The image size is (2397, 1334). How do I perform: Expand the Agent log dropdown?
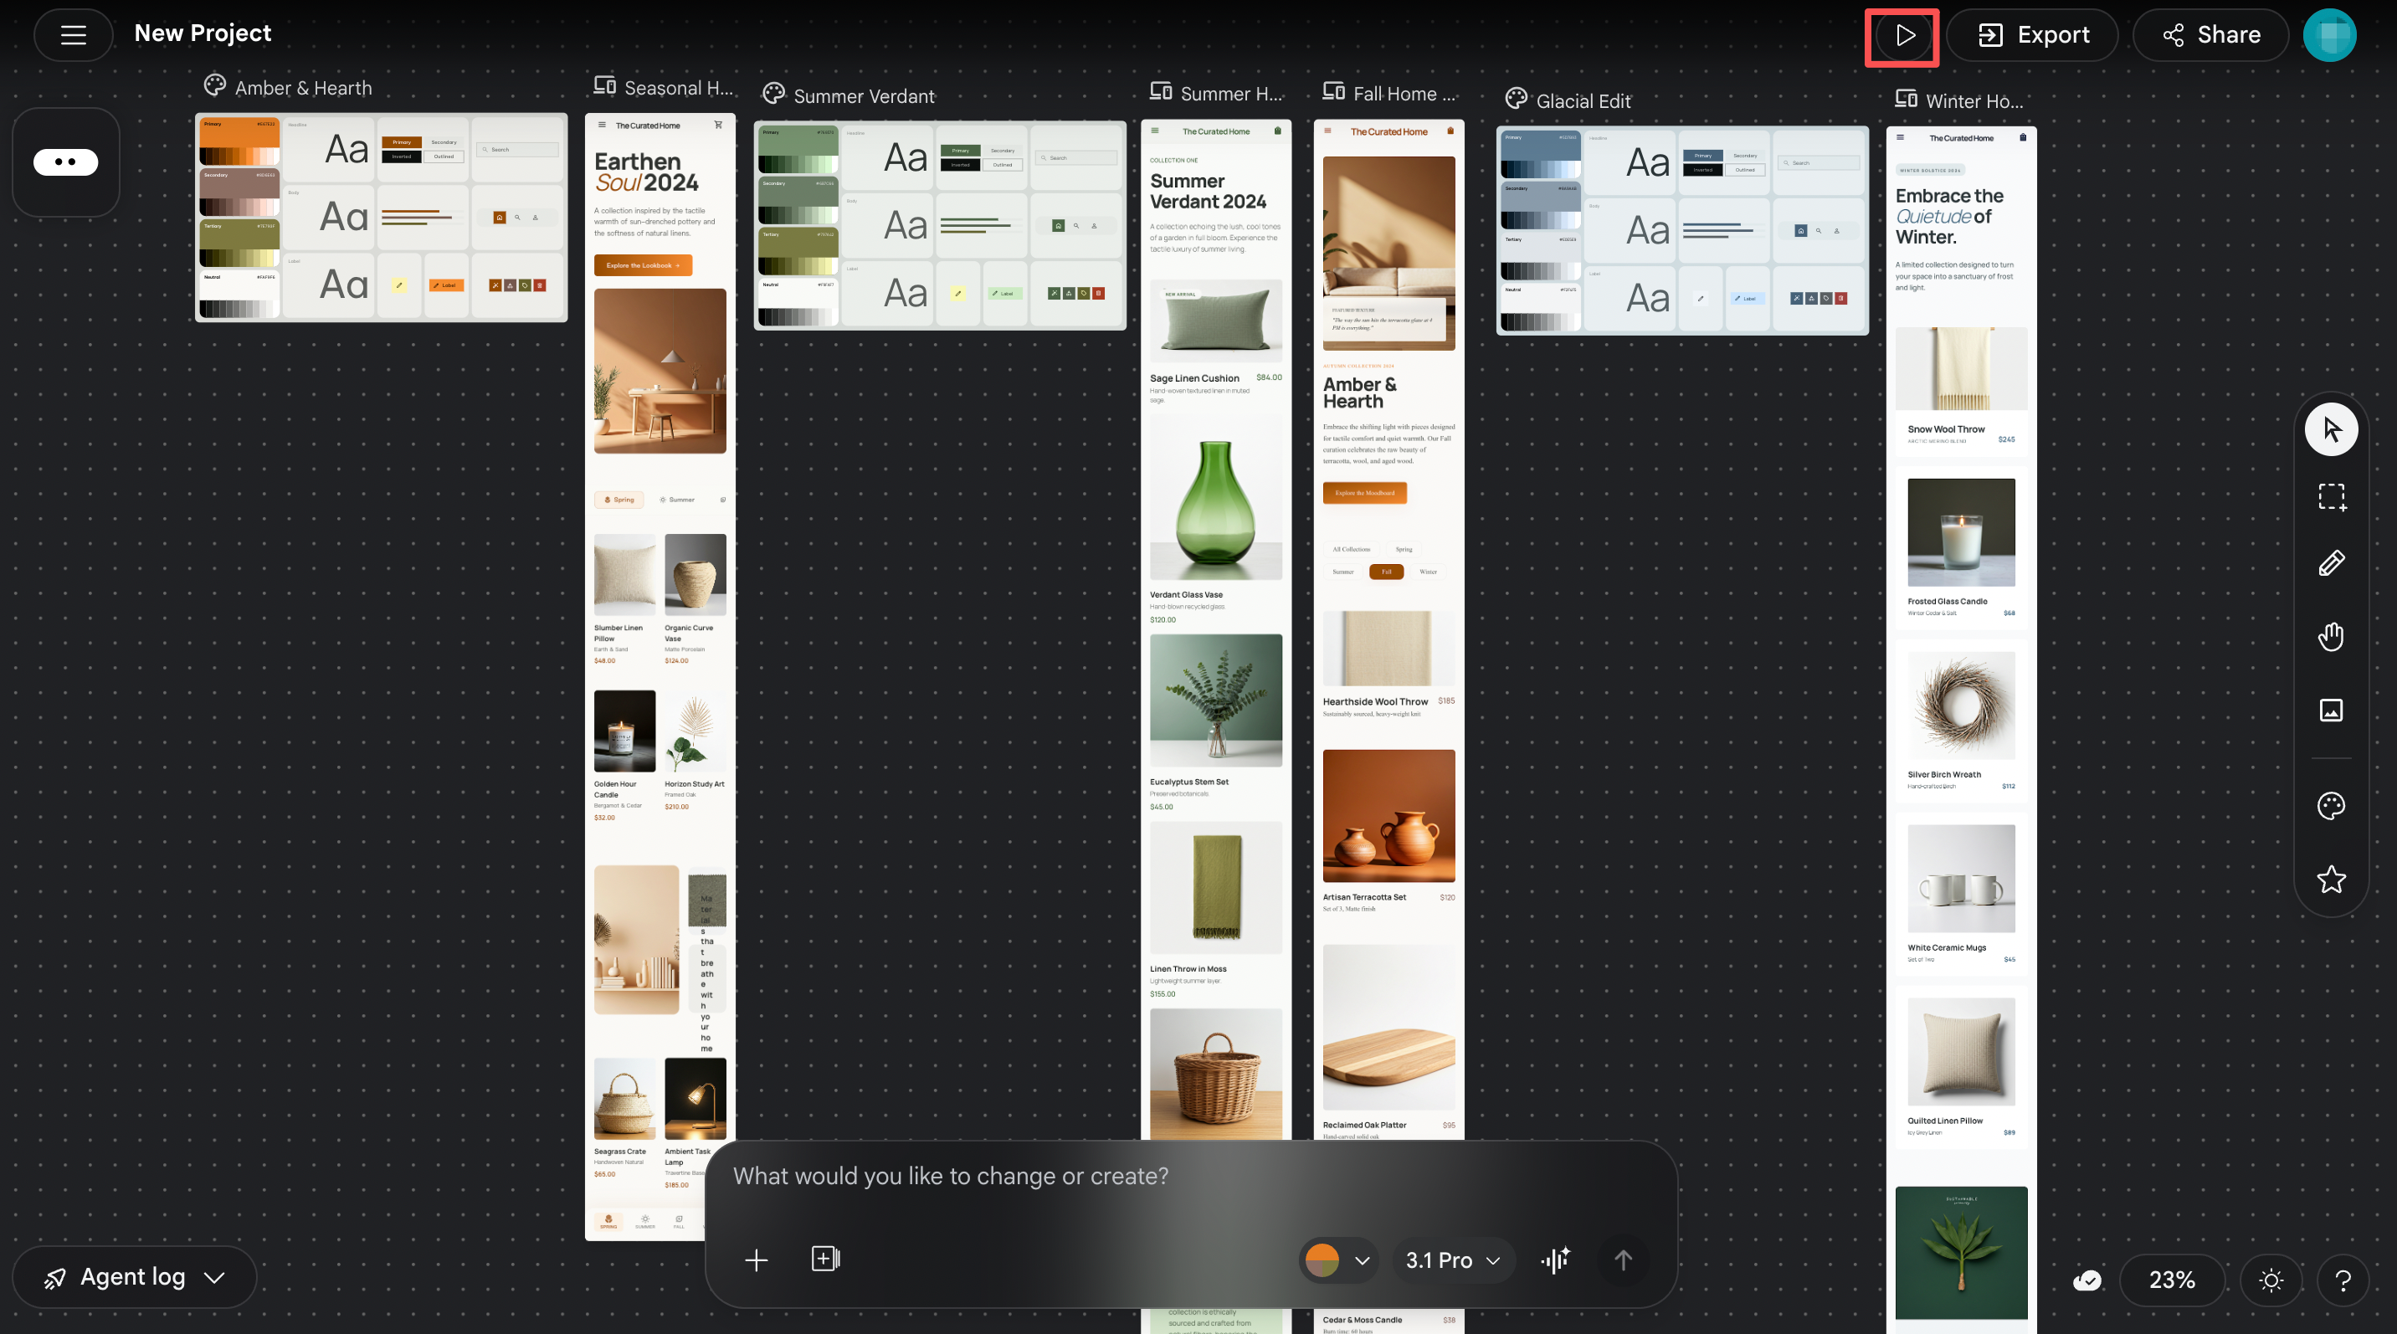coord(134,1277)
